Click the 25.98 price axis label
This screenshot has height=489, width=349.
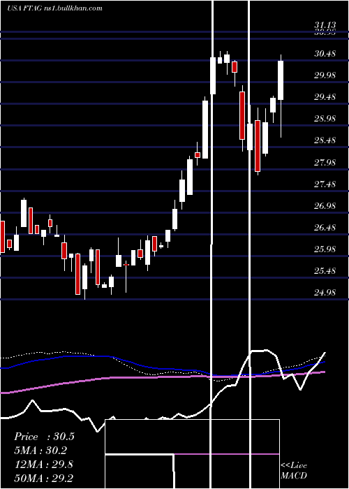(325, 249)
